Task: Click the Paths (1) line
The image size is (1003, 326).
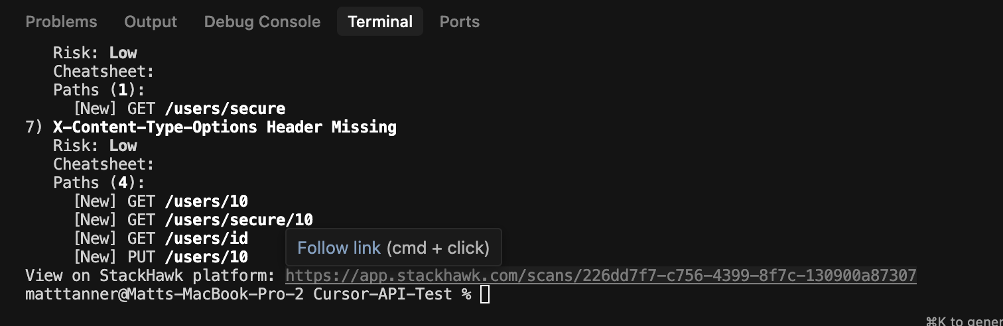Action: click(100, 90)
